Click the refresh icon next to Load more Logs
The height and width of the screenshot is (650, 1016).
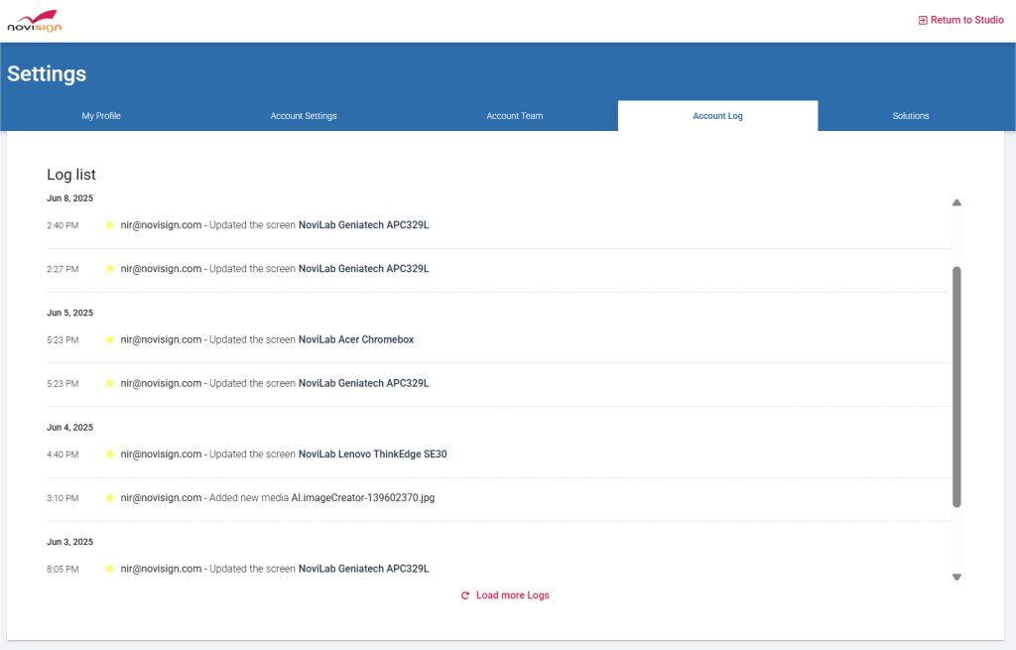[x=464, y=595]
